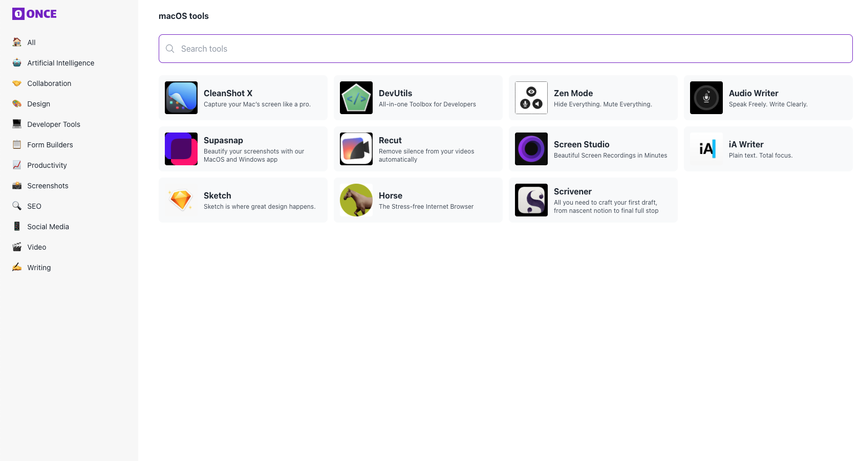Open the CleanShot X title link
The image size is (860, 461).
coord(228,93)
